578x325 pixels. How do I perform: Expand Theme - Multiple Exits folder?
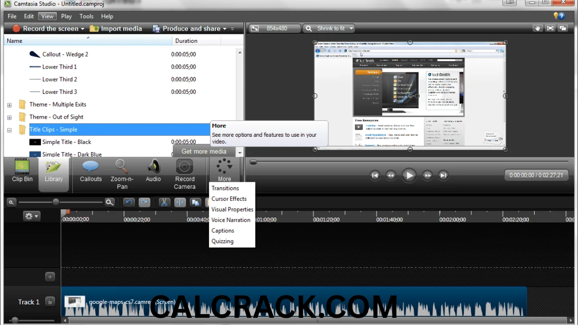[x=9, y=105]
